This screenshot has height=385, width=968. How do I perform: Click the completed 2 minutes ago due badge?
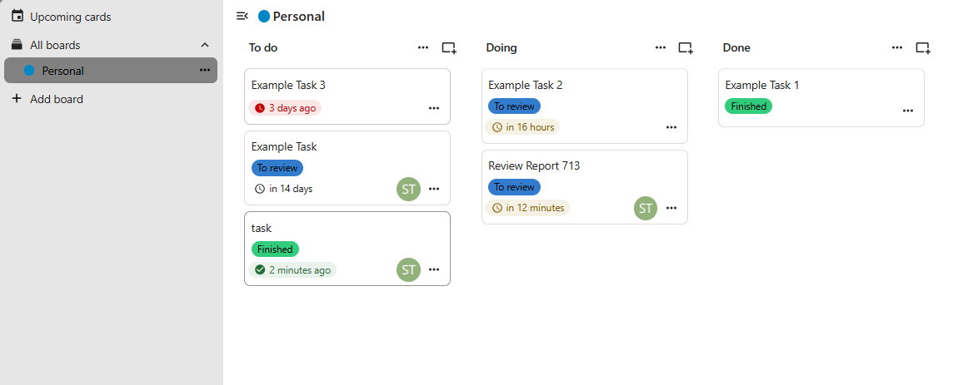pos(292,269)
